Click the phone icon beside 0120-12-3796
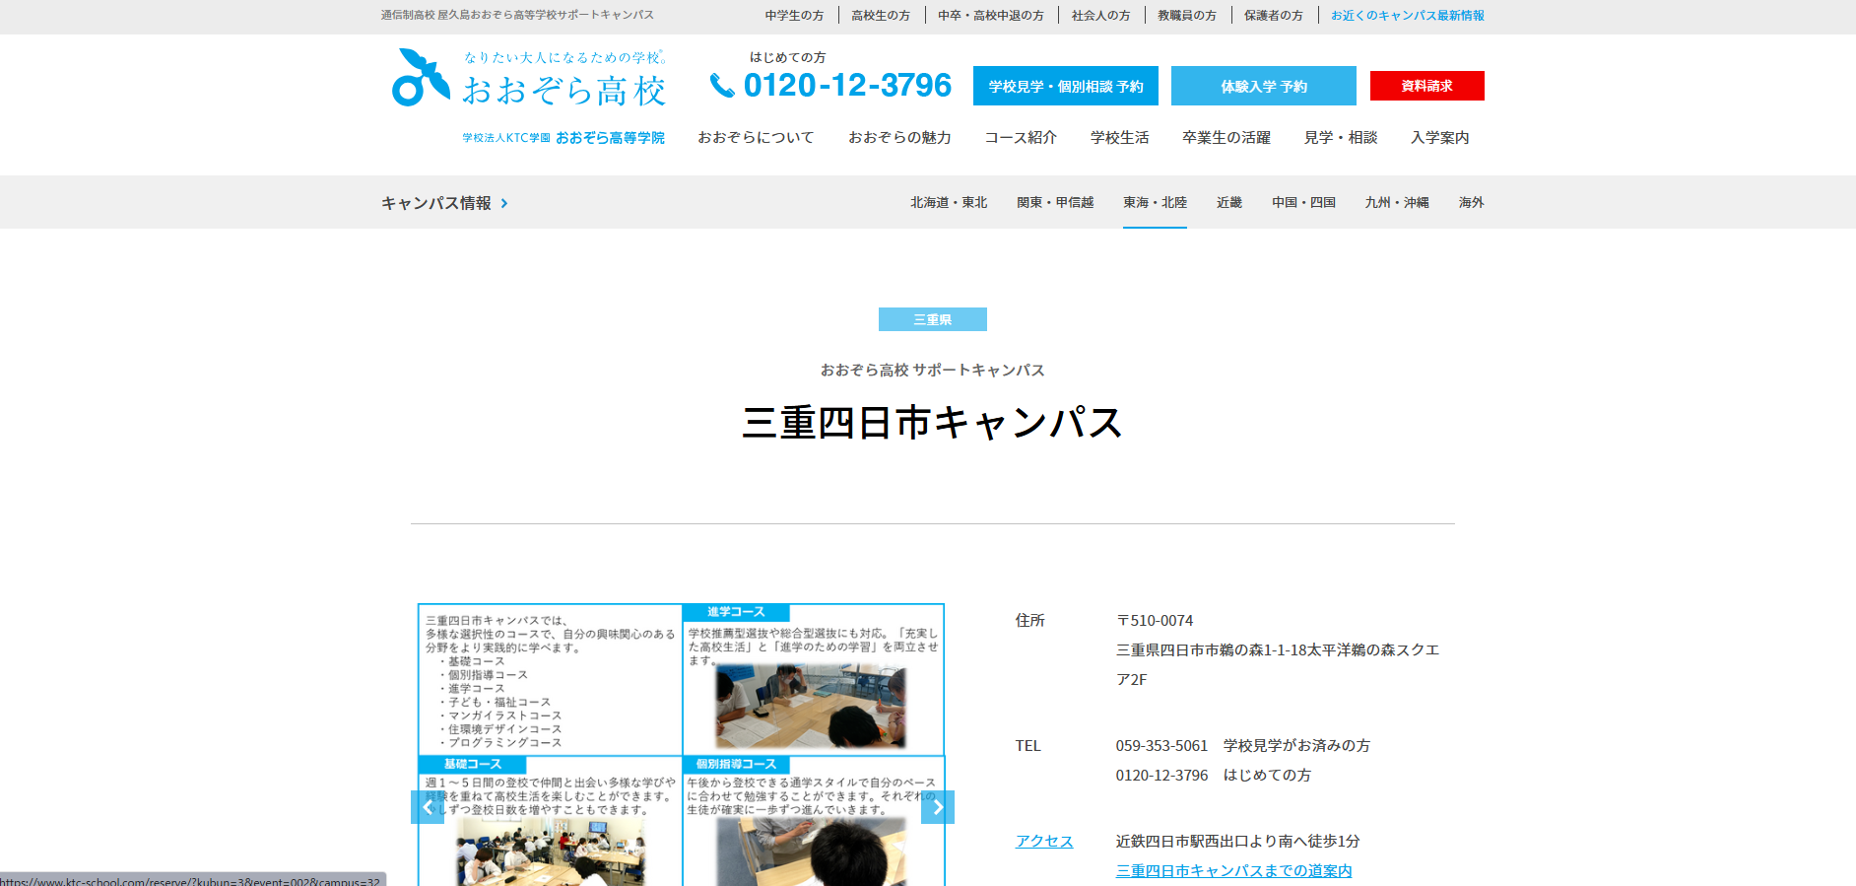The image size is (1856, 886). tap(722, 87)
